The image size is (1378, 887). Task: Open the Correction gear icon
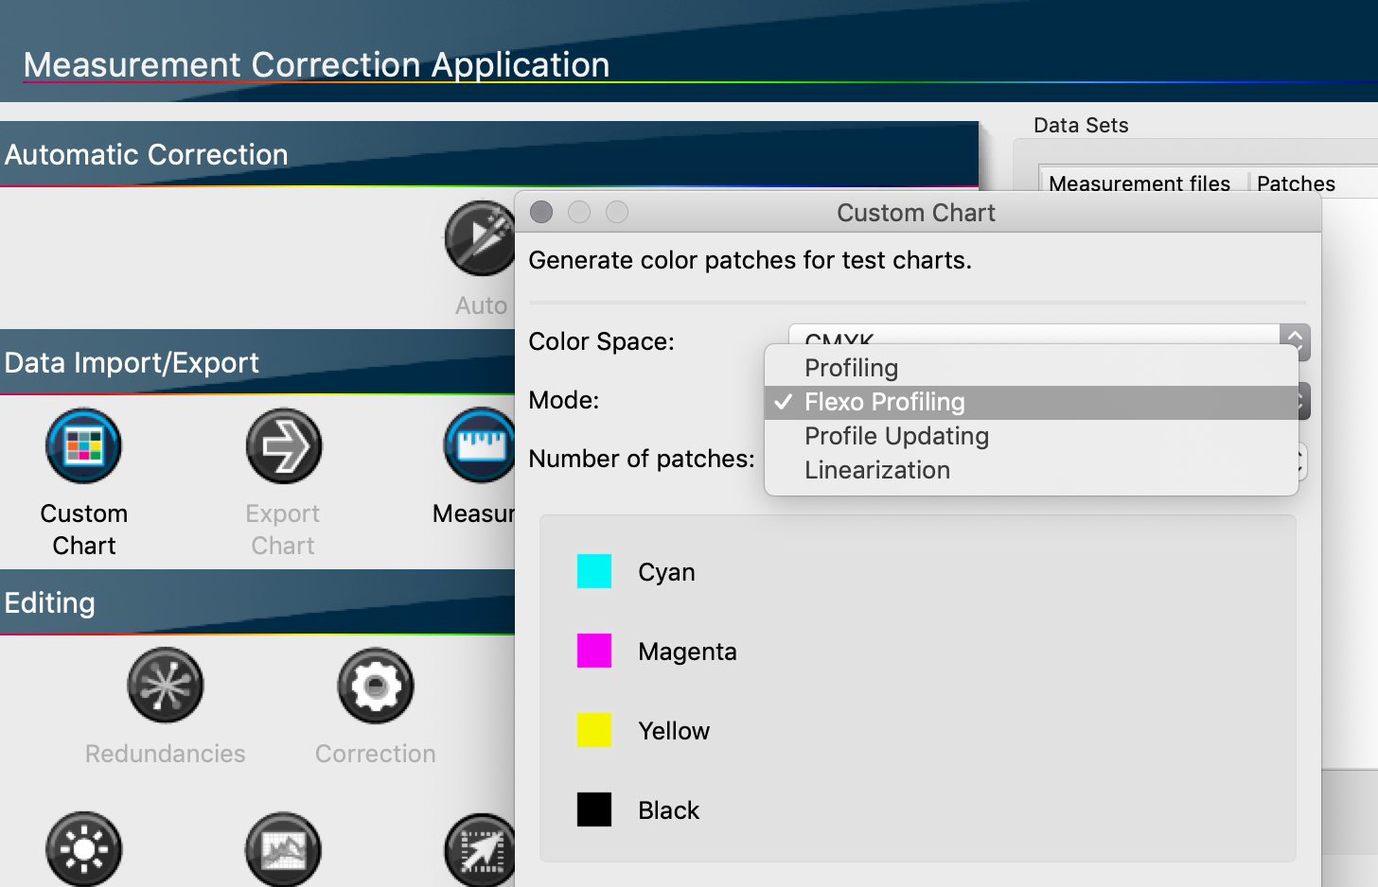coord(376,686)
